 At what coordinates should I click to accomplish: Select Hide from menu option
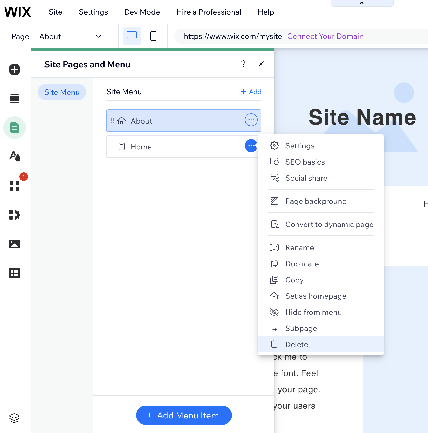(313, 312)
